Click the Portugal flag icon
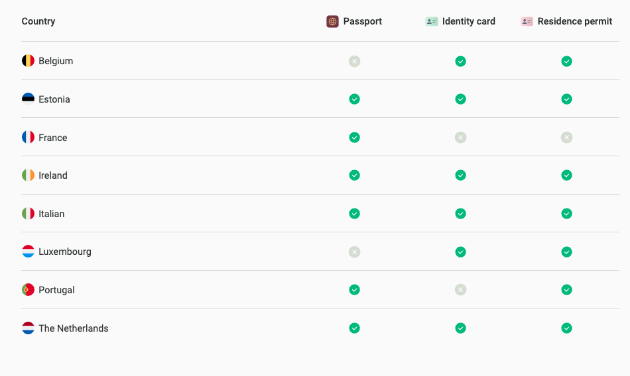630x376 pixels. 28,290
